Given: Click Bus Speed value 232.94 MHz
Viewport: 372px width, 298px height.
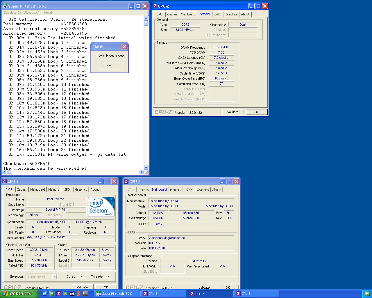Looking at the screenshot, I should pyautogui.click(x=39, y=260).
